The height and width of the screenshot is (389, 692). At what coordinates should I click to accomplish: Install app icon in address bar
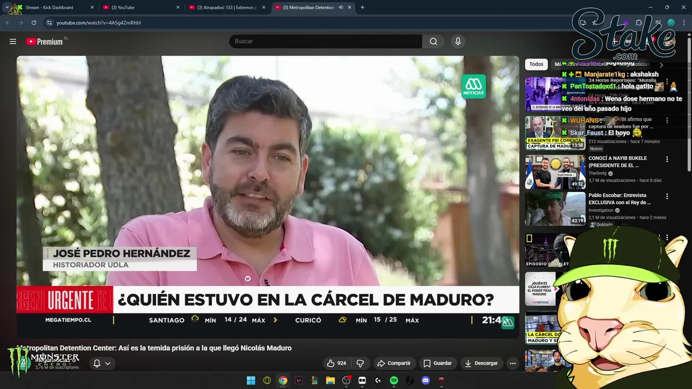point(583,23)
